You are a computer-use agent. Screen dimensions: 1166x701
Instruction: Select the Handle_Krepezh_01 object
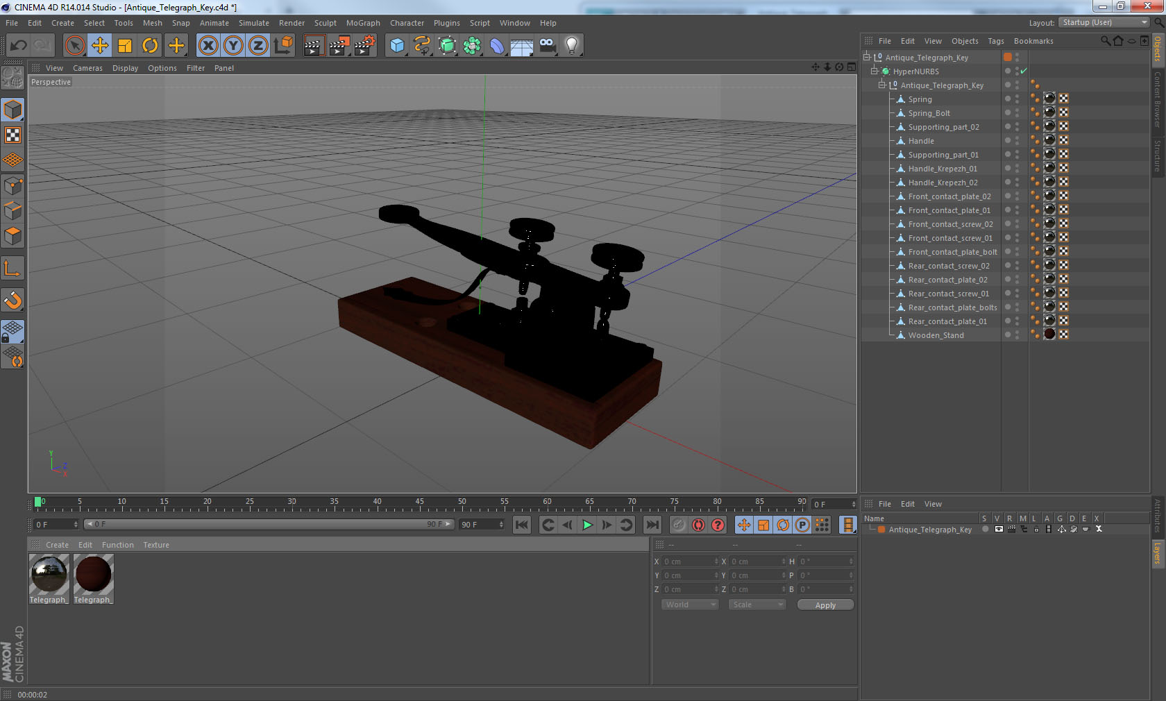point(943,169)
